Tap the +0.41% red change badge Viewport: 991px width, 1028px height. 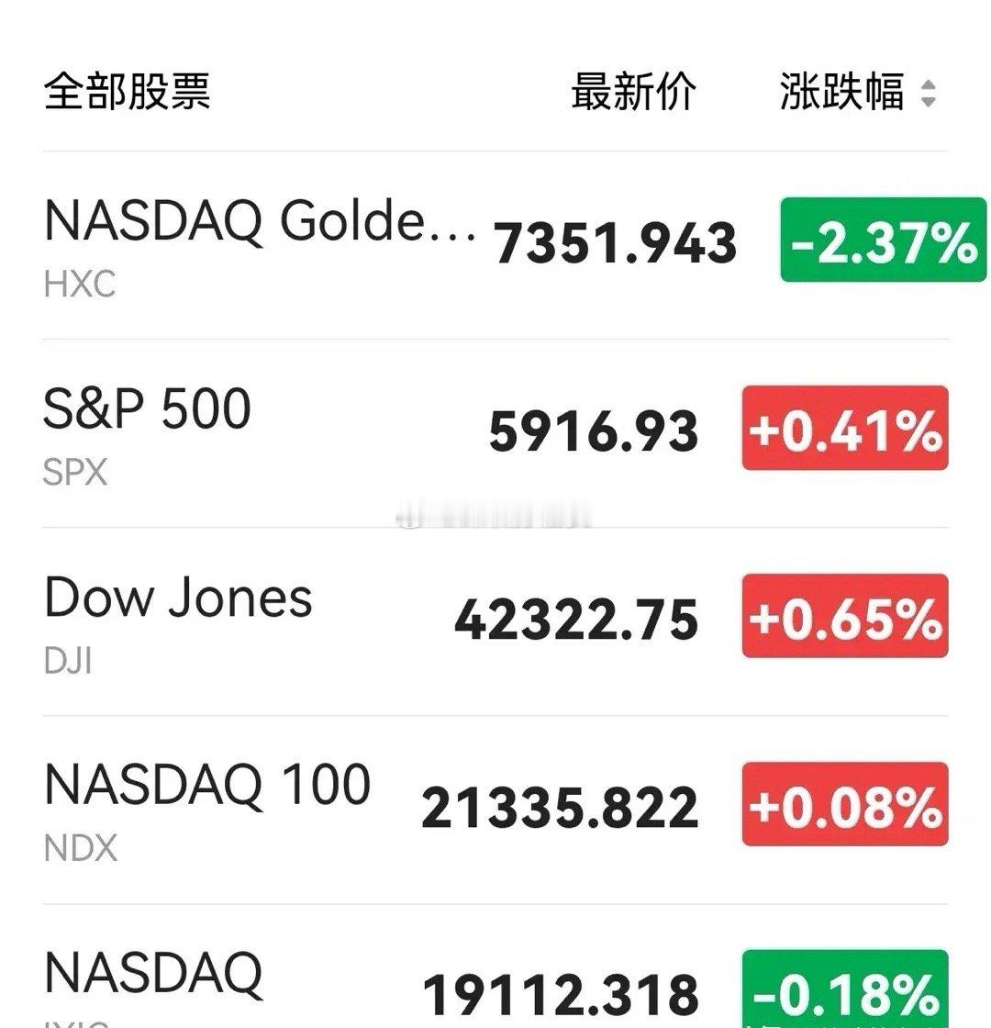(845, 428)
